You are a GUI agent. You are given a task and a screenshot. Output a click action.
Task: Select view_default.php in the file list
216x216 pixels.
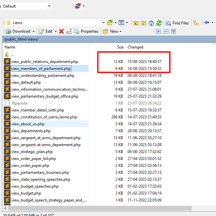click(x=26, y=82)
